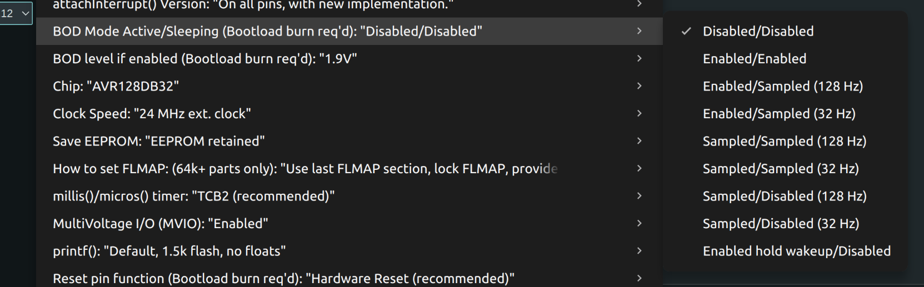Select Enabled/Enabled BOD mode

754,59
